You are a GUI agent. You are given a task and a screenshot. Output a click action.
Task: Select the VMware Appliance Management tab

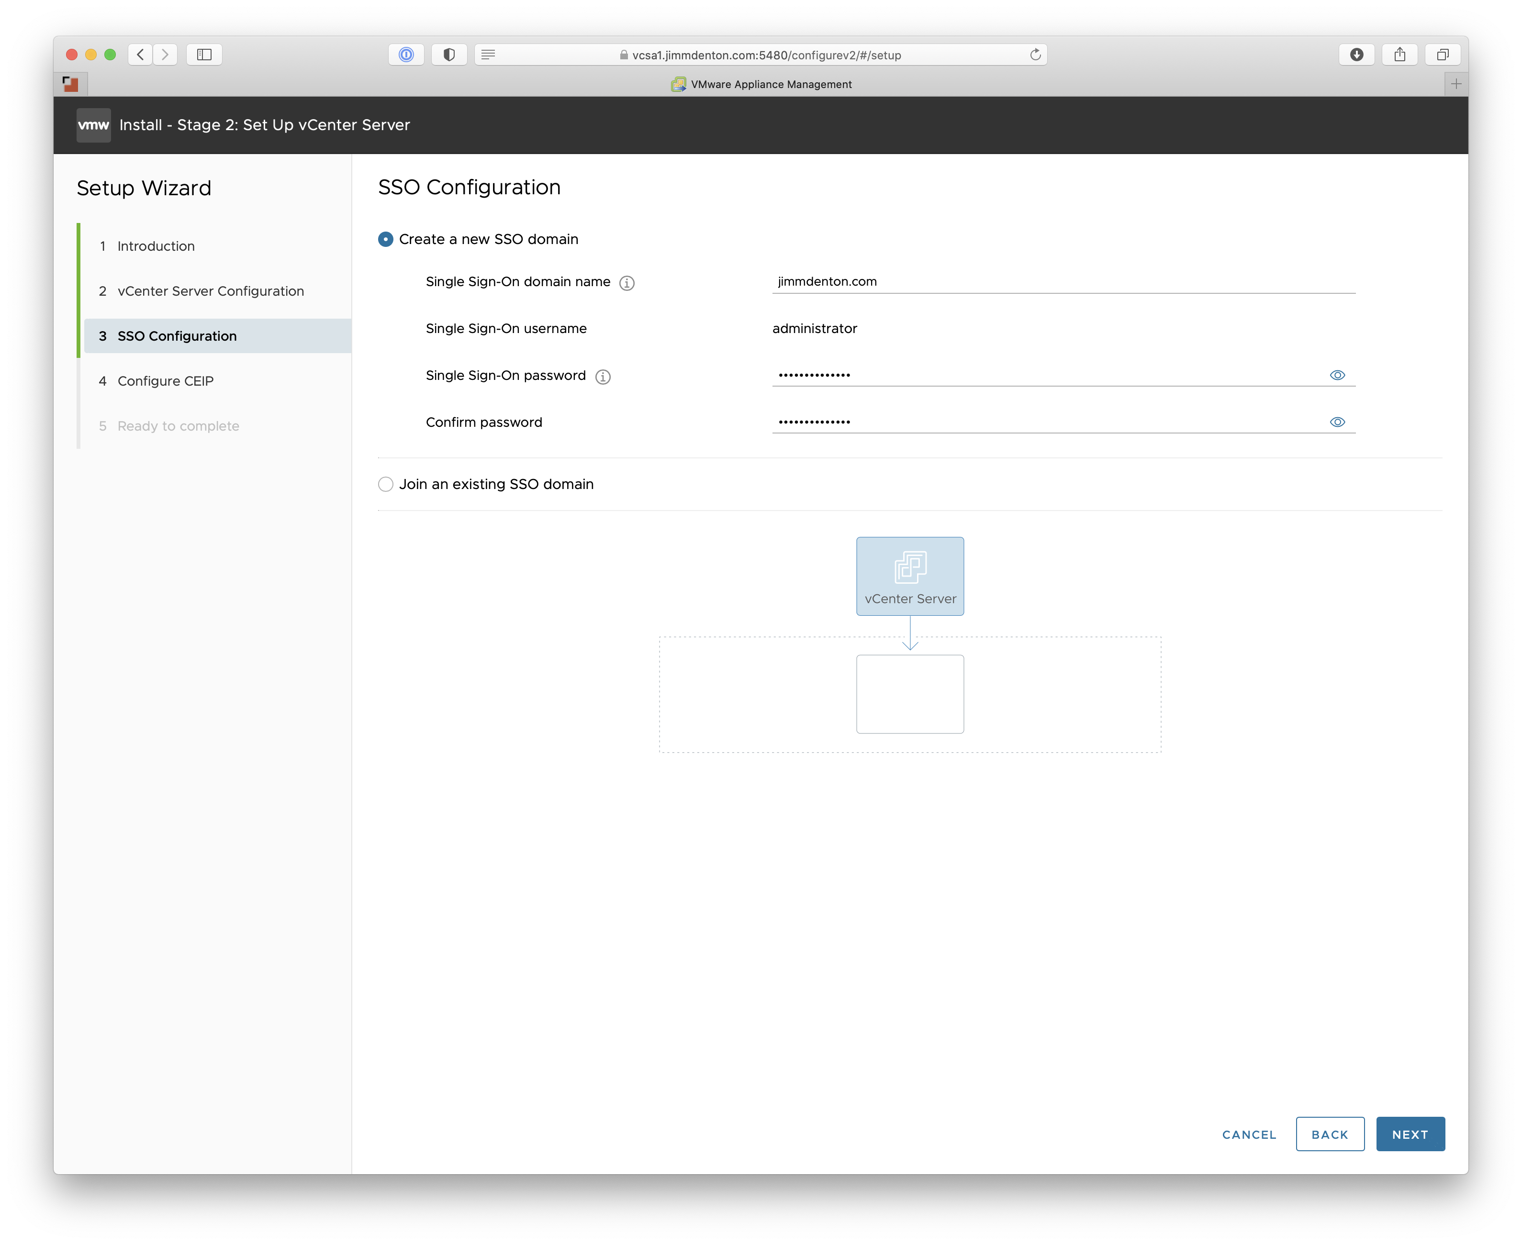point(761,84)
